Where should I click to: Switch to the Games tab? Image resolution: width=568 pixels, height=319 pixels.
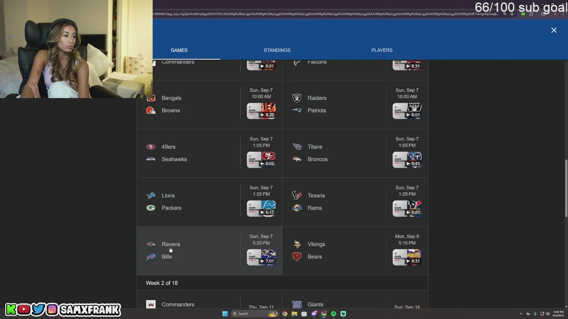click(x=179, y=50)
